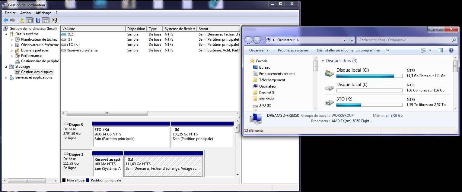The width and height of the screenshot is (462, 192).
Task: Sort by the Disposition column header
Action: (x=136, y=29)
